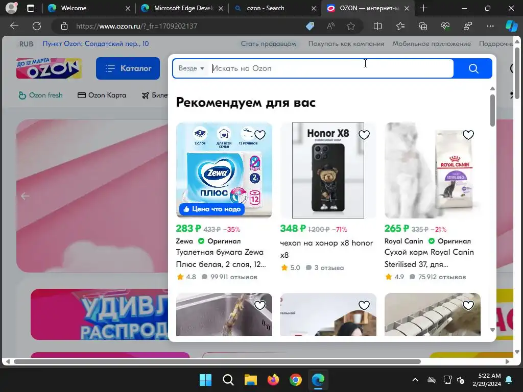Click Стать продавцом link

(269, 44)
